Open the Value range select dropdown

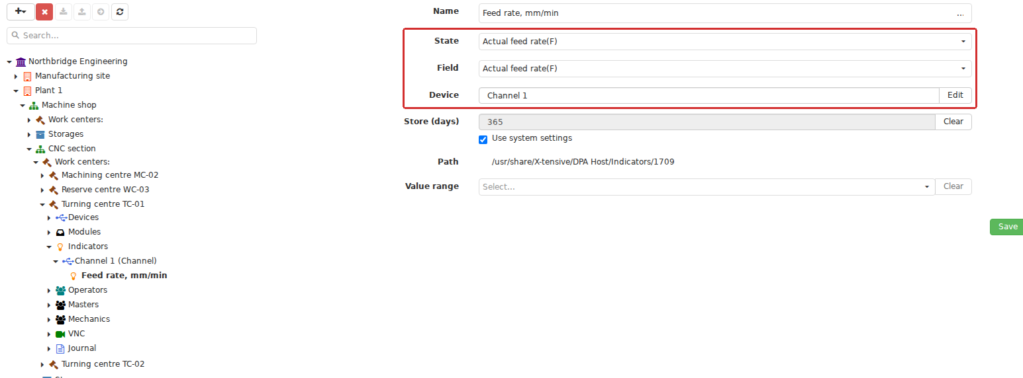(706, 187)
